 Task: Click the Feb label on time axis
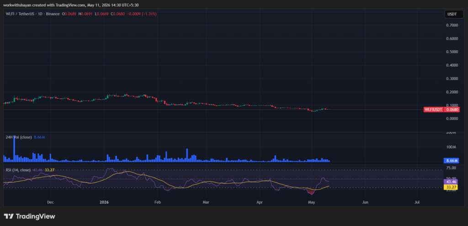[x=158, y=202]
